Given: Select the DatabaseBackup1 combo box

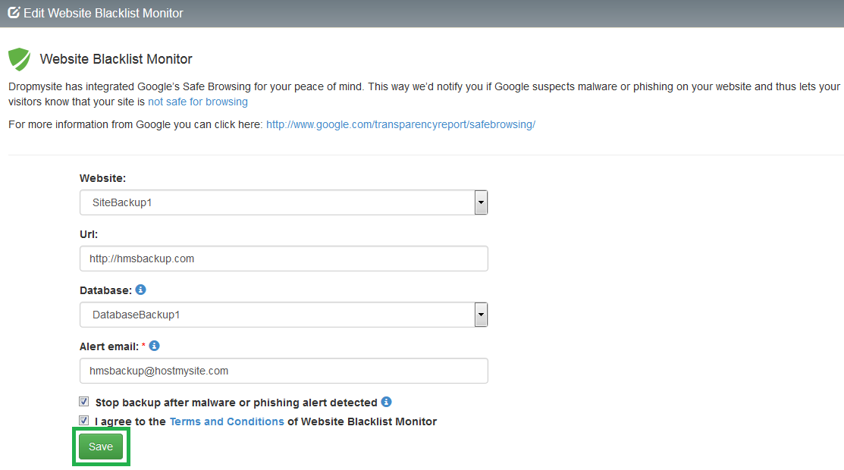Looking at the screenshot, I should (284, 315).
